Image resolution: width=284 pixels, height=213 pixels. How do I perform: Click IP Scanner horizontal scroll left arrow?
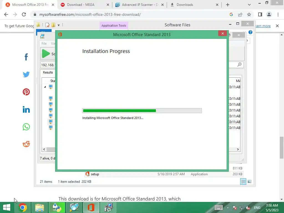coord(44,149)
